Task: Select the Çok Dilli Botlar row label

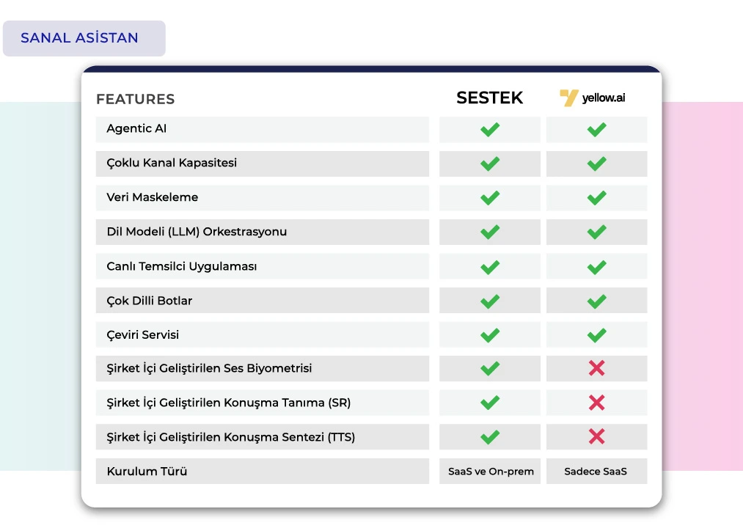Action: pyautogui.click(x=150, y=301)
